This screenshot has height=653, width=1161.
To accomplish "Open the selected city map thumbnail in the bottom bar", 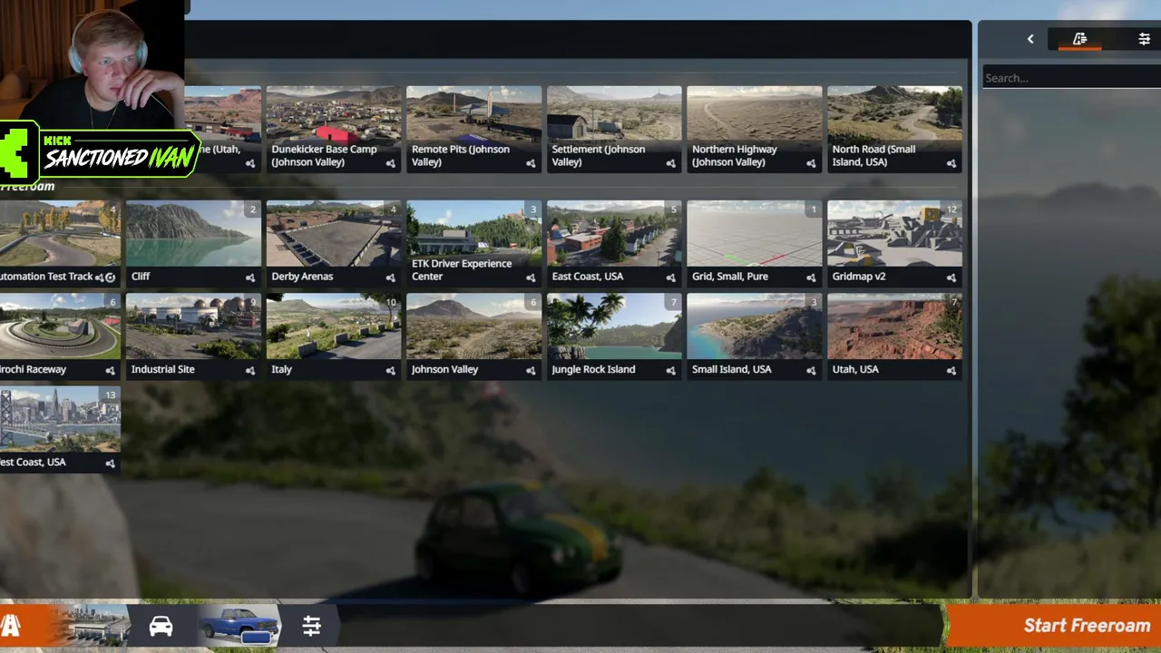I will (x=93, y=625).
